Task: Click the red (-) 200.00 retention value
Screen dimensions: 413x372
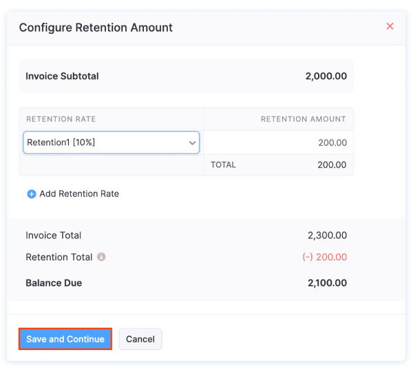Action: (324, 257)
